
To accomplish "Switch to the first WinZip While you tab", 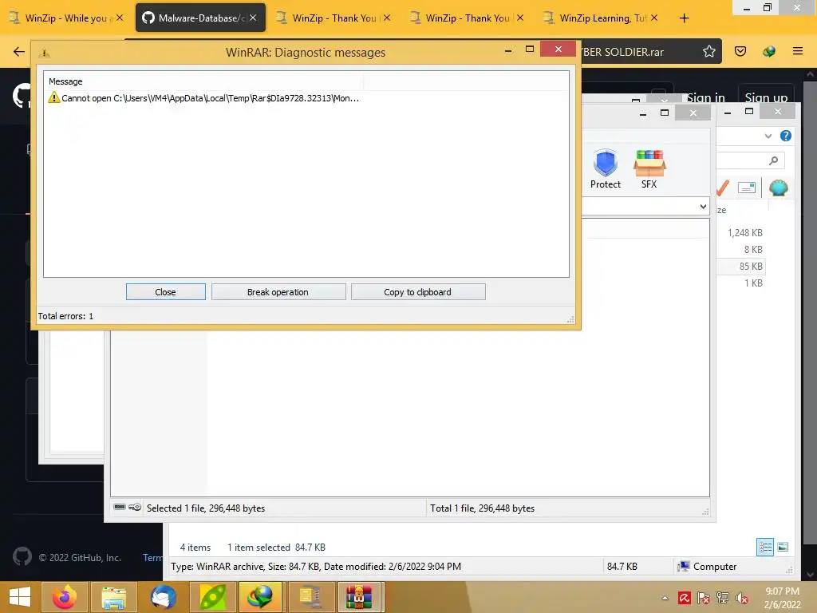I will pyautogui.click(x=66, y=18).
